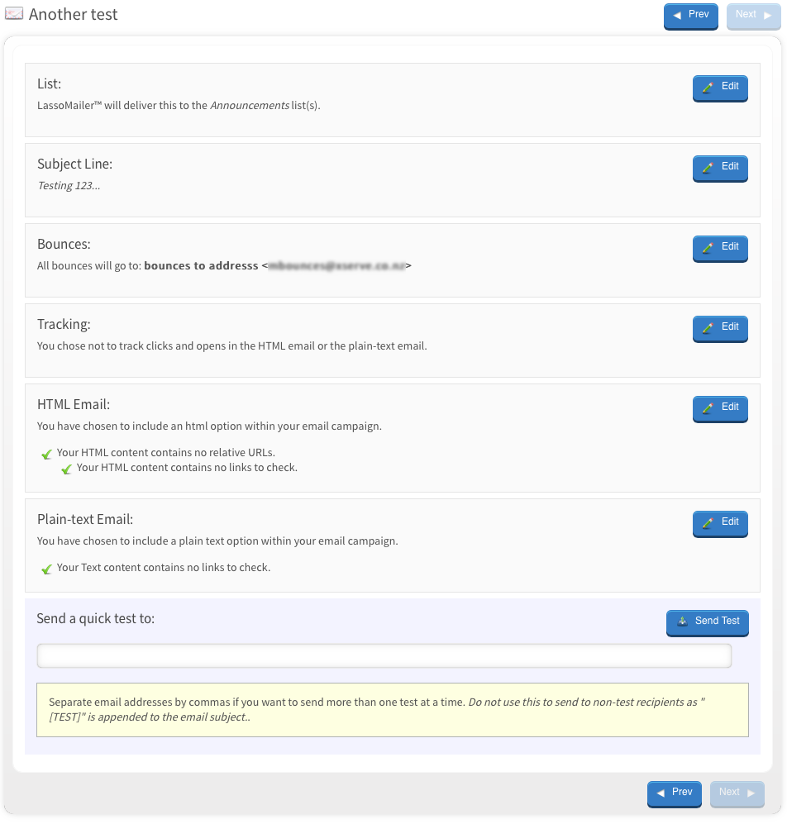Click the pencil icon in Subject Line section
Screen dimensions: 787x824
pyautogui.click(x=708, y=167)
